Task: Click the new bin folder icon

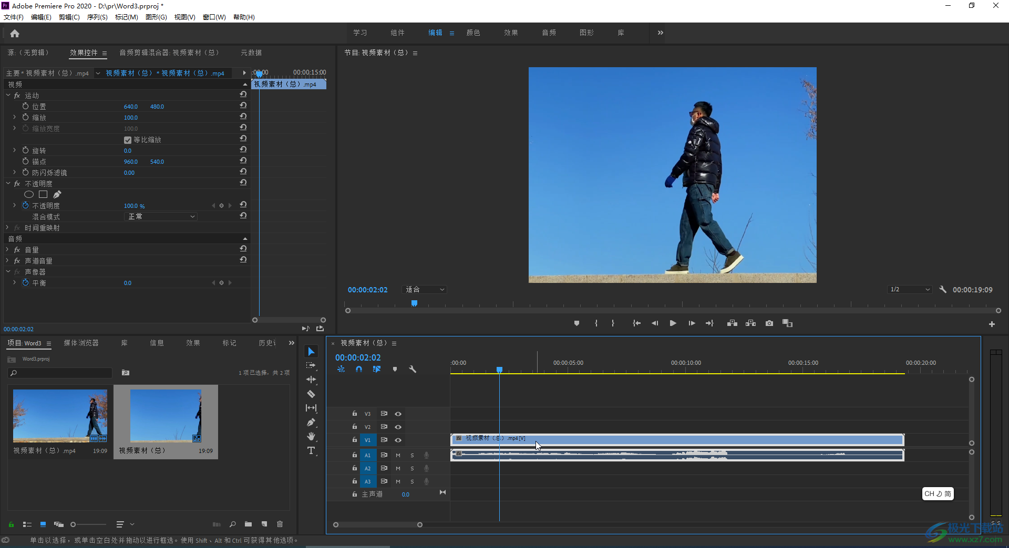Action: click(x=248, y=524)
